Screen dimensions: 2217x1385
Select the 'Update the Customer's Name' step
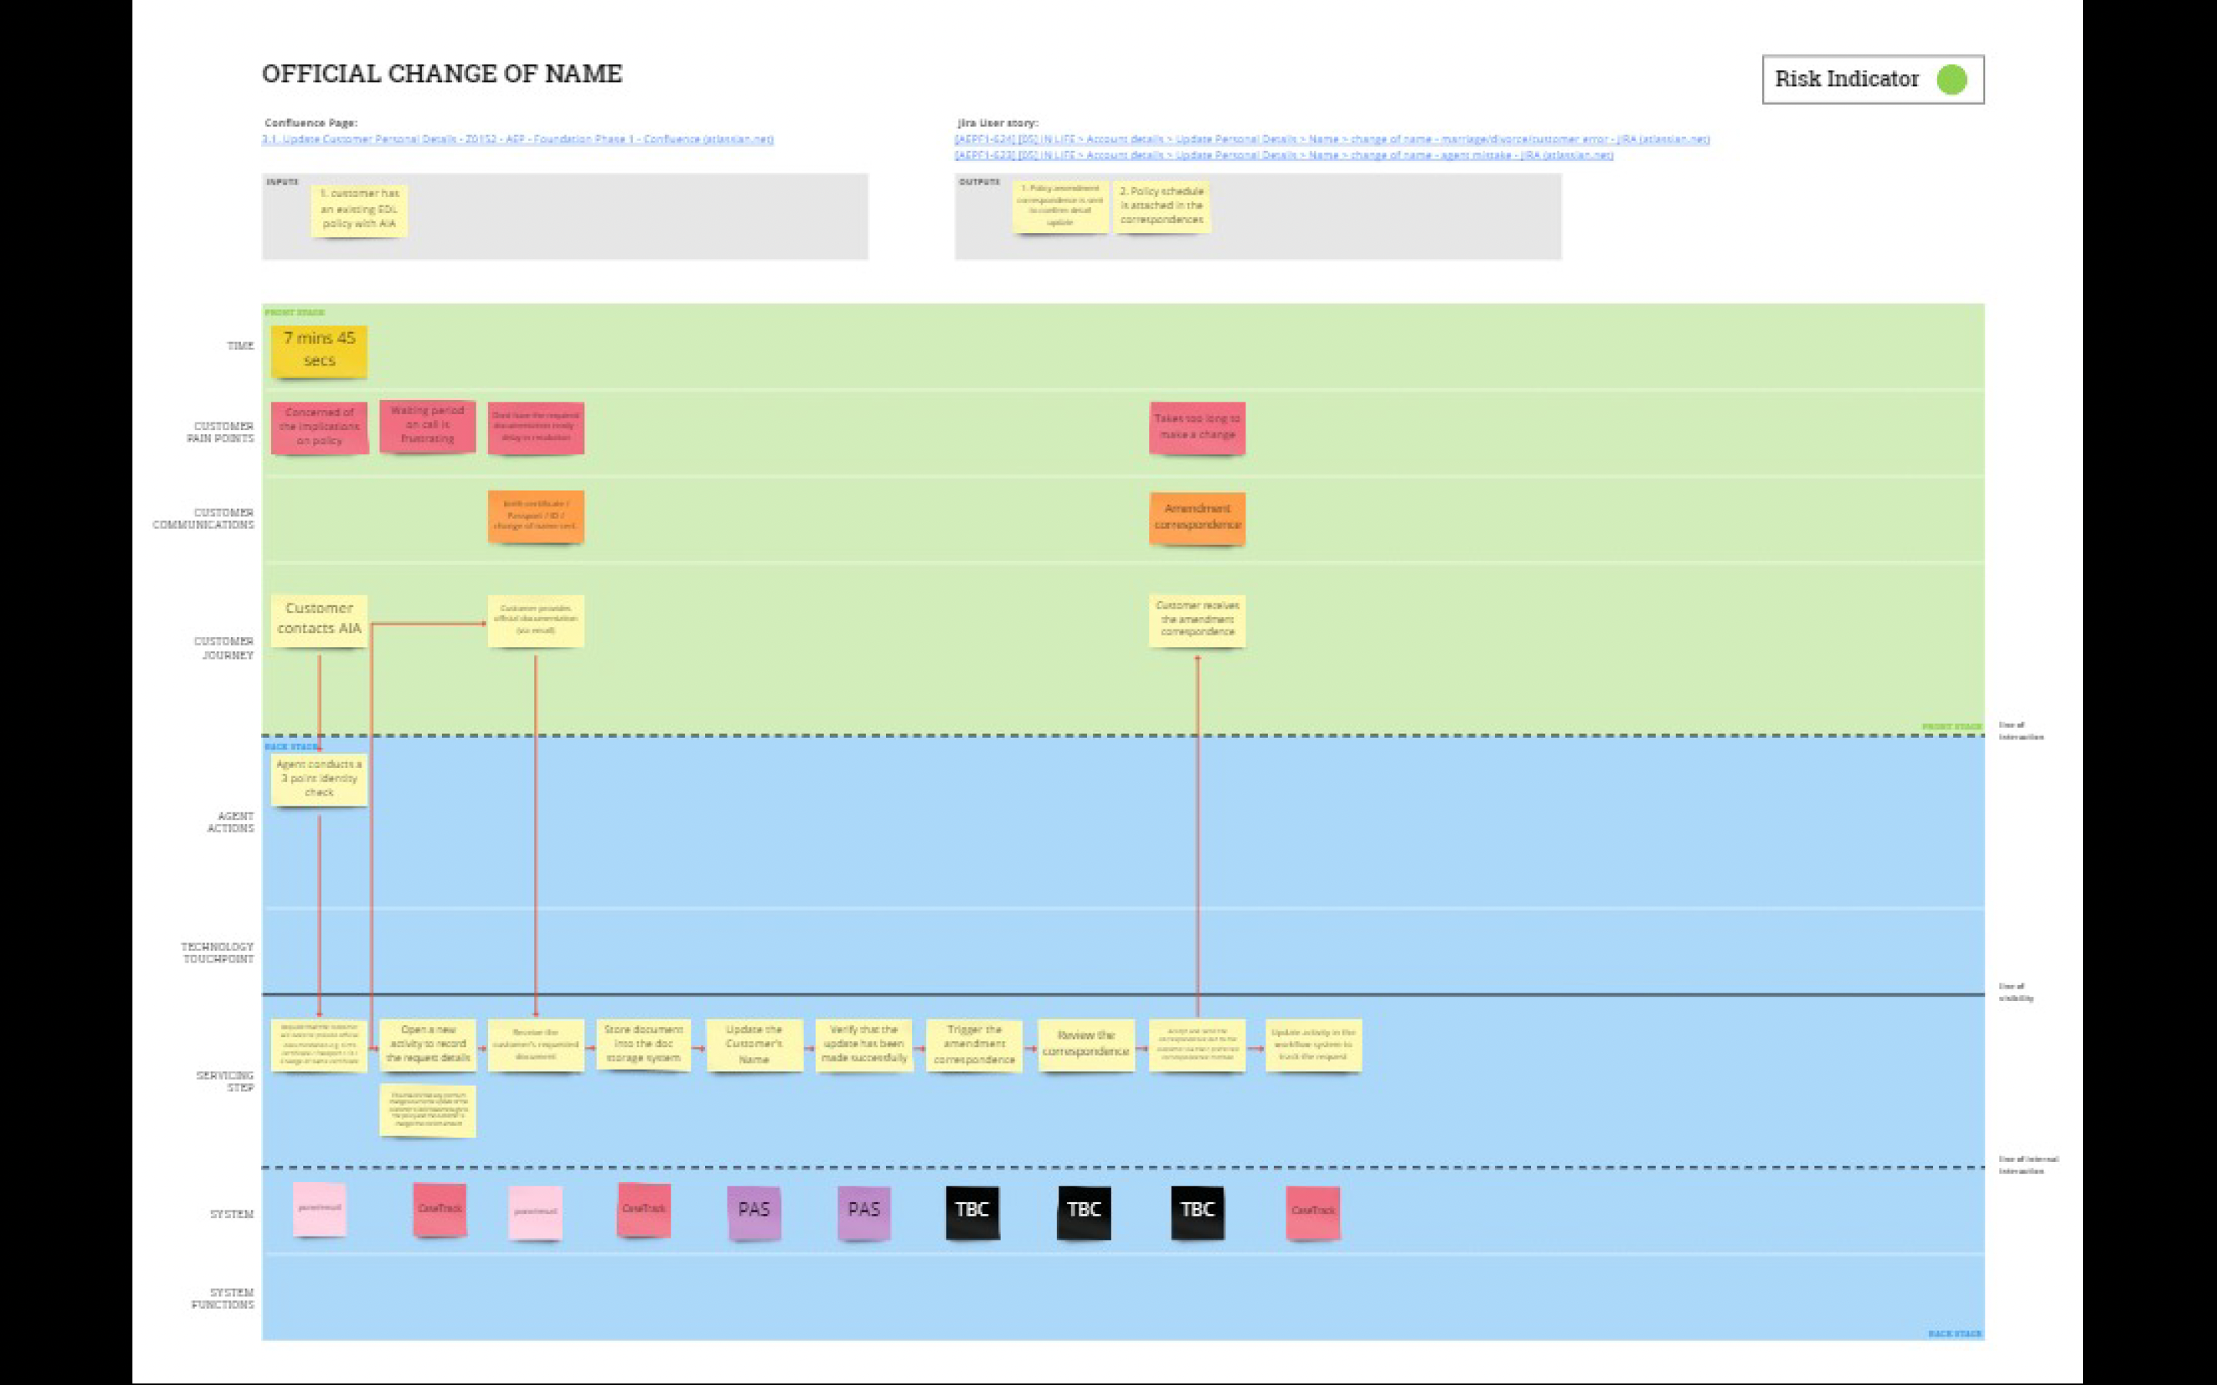click(754, 1044)
